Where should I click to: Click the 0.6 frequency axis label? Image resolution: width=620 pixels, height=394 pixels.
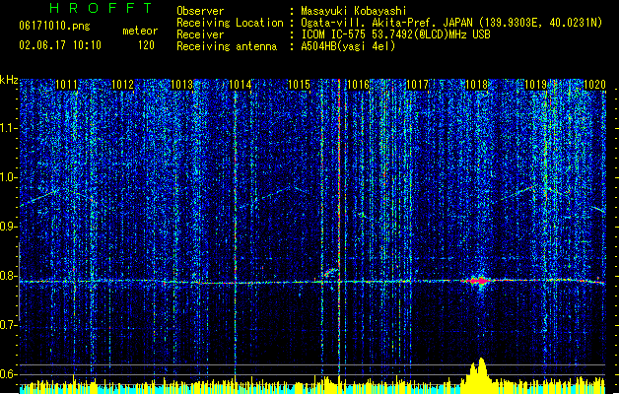pos(9,374)
